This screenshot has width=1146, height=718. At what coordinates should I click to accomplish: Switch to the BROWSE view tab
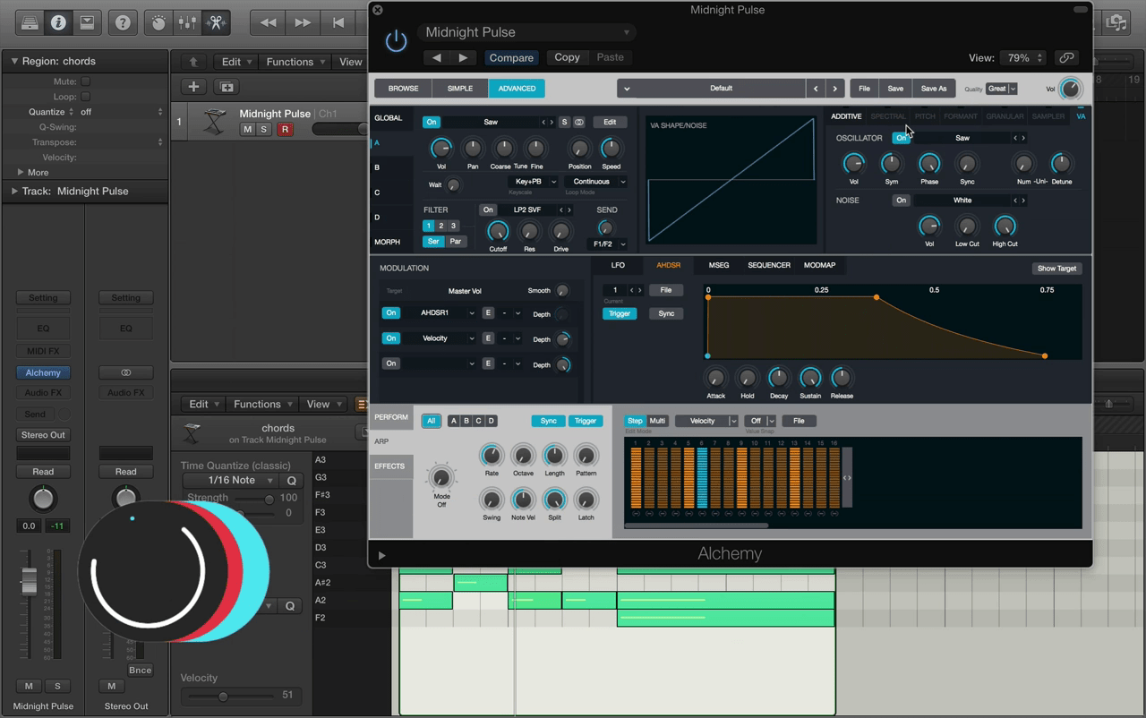click(403, 89)
